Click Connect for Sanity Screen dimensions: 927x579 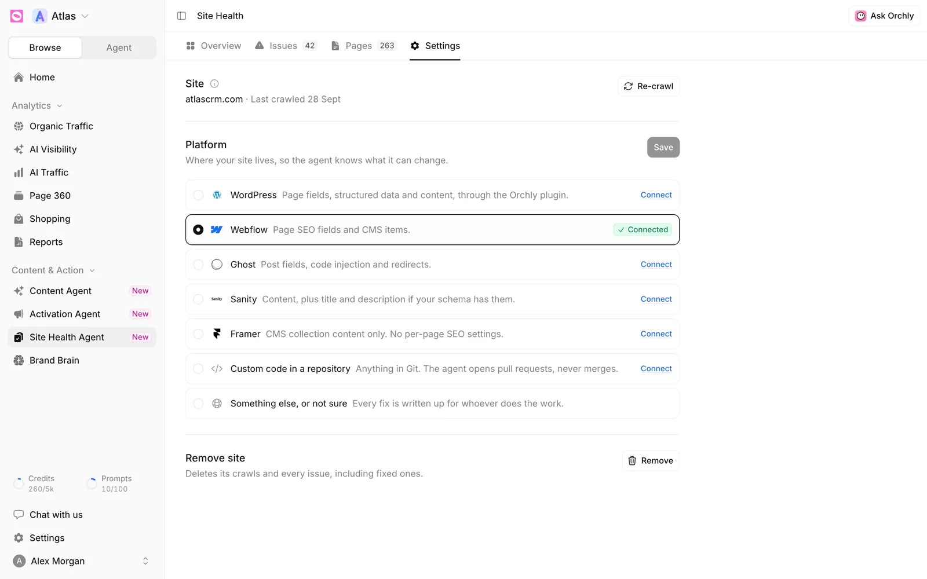pos(656,299)
